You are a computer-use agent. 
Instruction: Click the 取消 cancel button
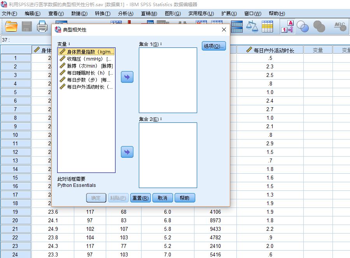163,198
